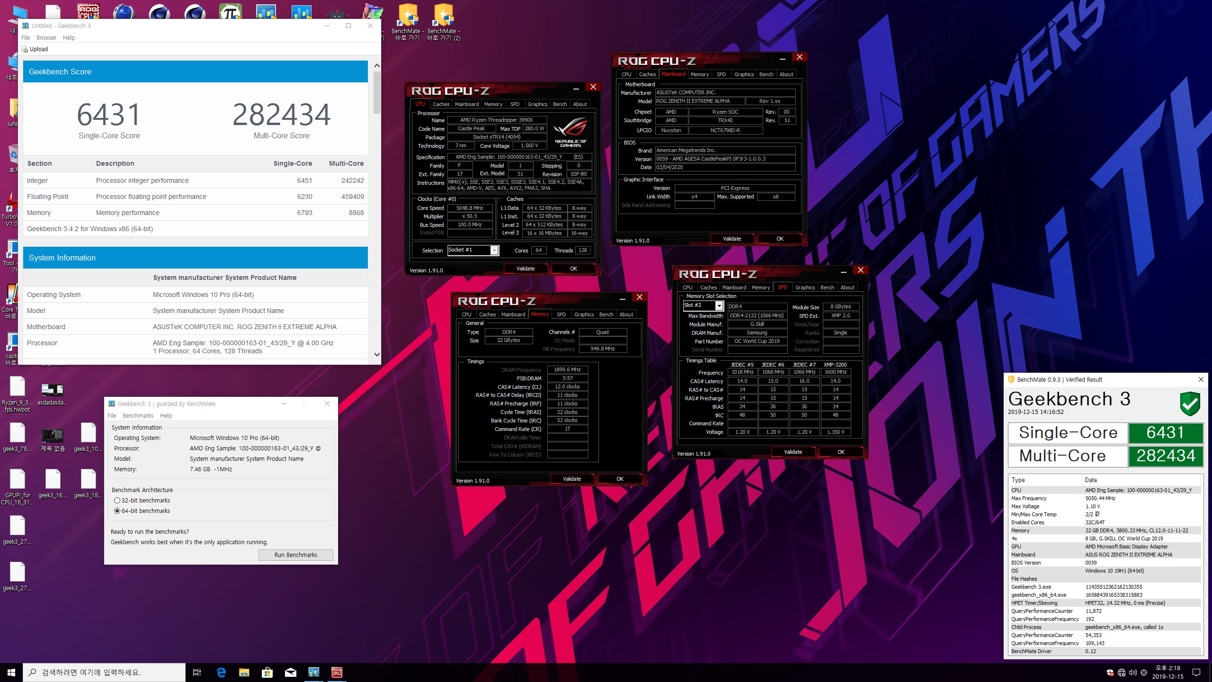Image resolution: width=1212 pixels, height=682 pixels.
Task: Open the geek3_16 desktop file
Action: pos(53,484)
